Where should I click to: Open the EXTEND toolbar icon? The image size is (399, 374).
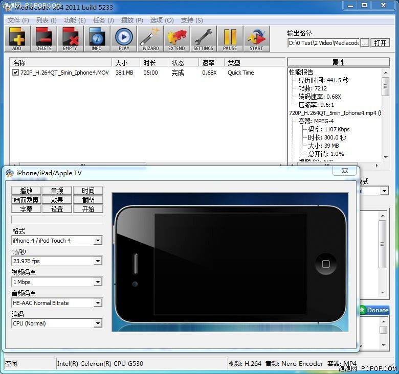(x=177, y=39)
